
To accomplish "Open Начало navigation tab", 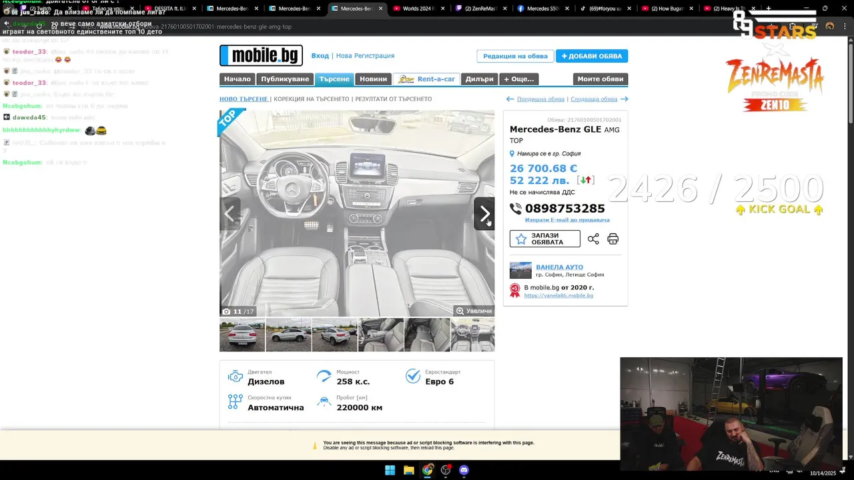I will click(x=238, y=79).
